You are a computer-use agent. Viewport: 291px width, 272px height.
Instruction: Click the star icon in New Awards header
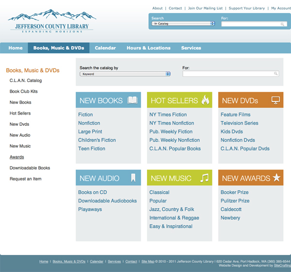276,178
